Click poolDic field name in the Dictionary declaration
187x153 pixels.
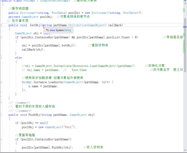coord(74,13)
